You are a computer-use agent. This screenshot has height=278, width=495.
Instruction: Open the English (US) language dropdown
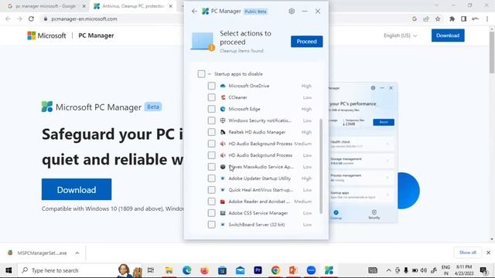(x=401, y=36)
